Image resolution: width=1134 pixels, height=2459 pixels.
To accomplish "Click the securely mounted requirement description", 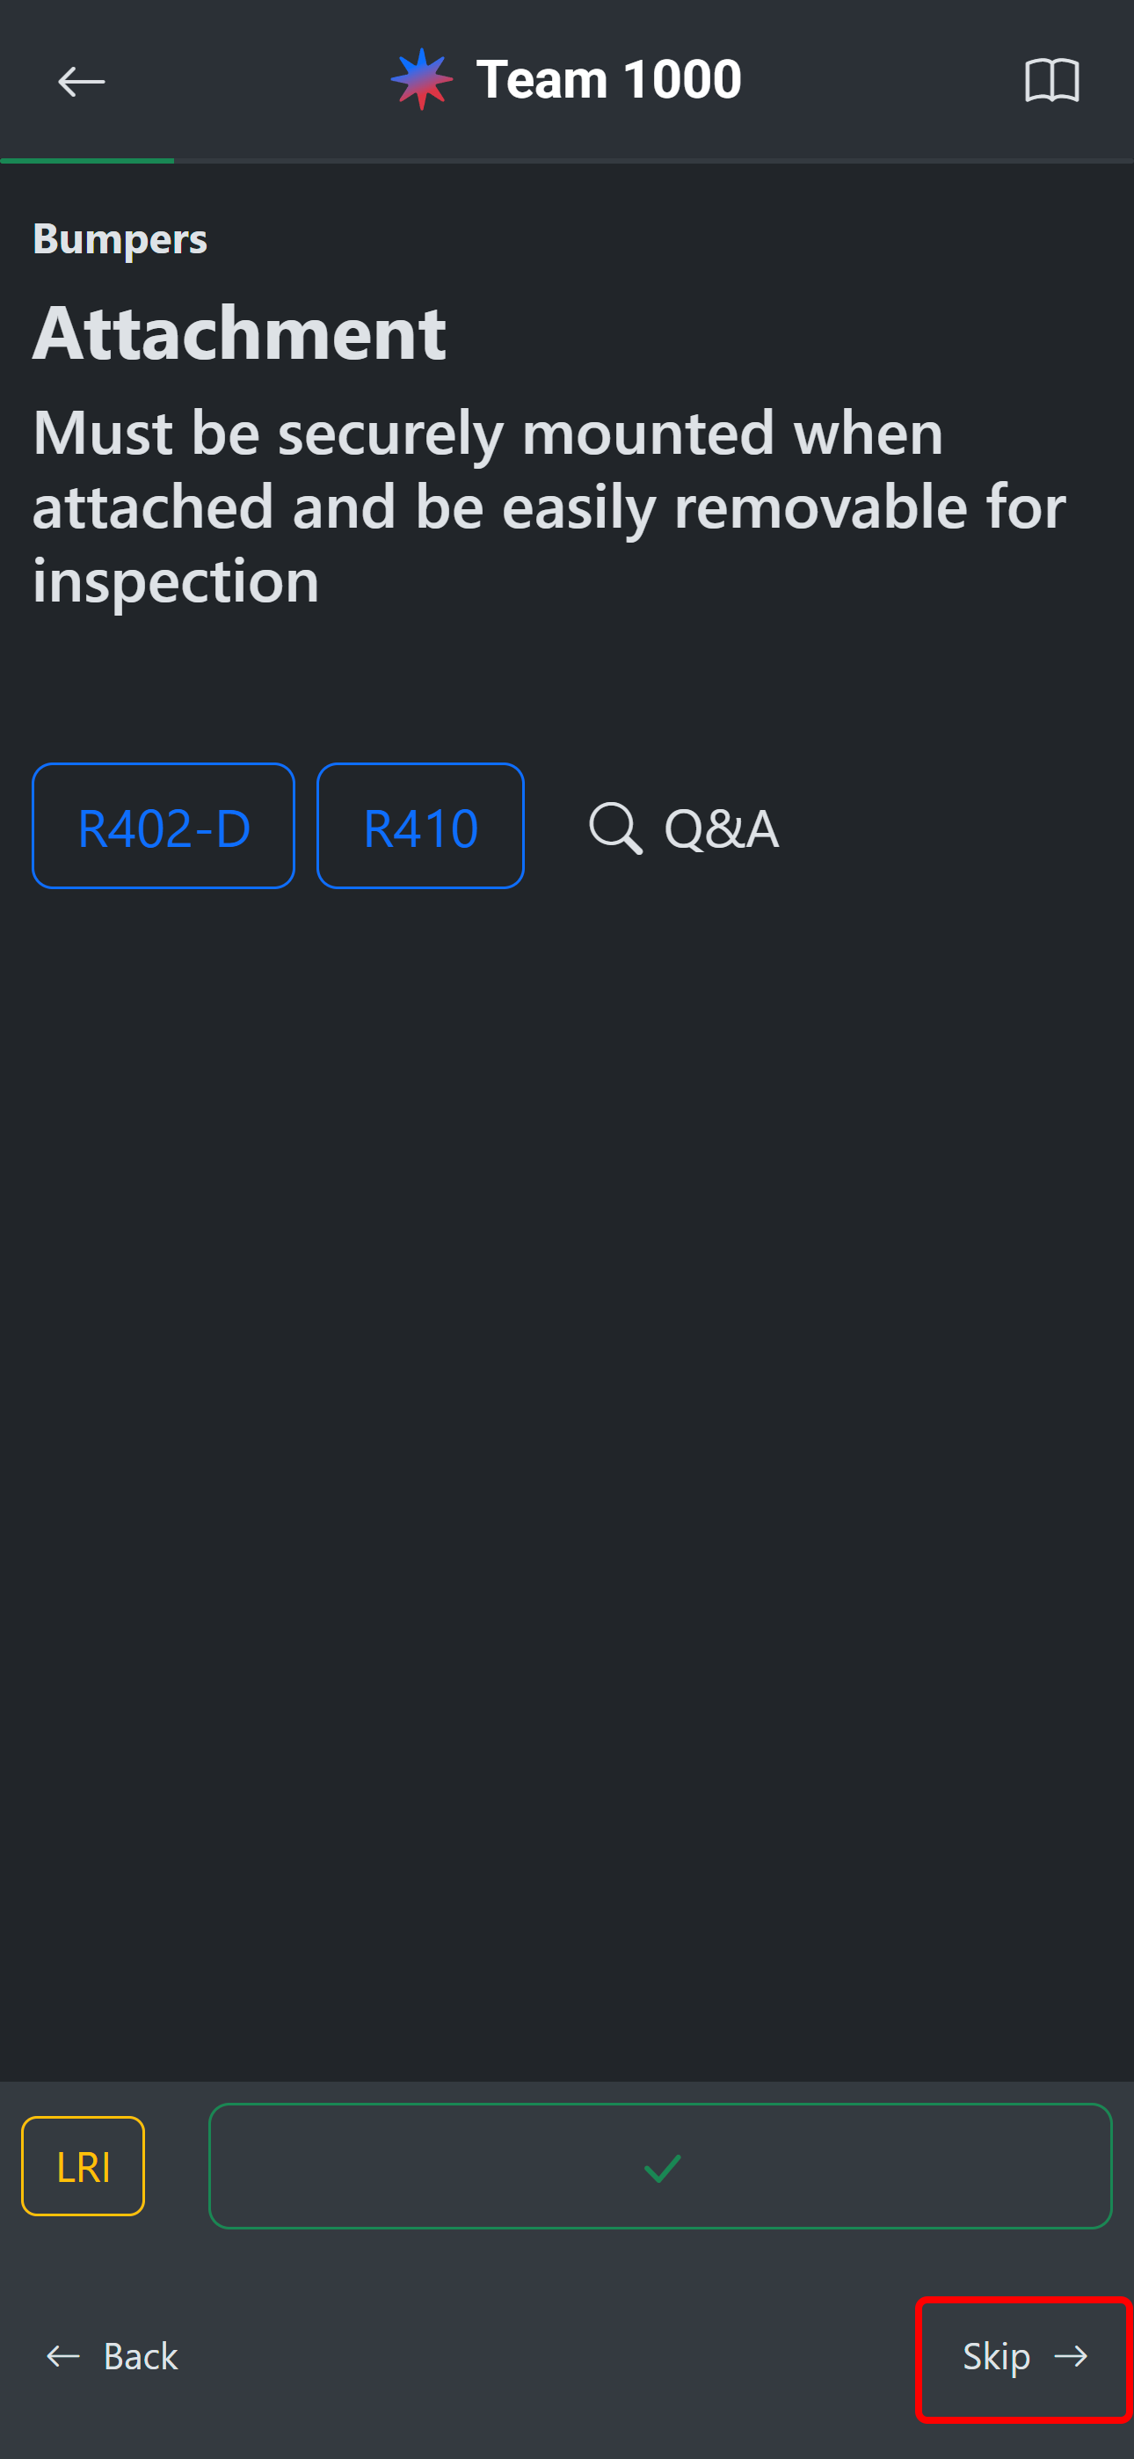I will coord(549,506).
